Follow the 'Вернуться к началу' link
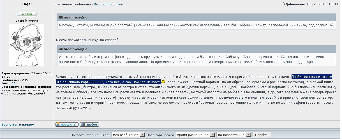This screenshot has height=139, width=342. 18,124
